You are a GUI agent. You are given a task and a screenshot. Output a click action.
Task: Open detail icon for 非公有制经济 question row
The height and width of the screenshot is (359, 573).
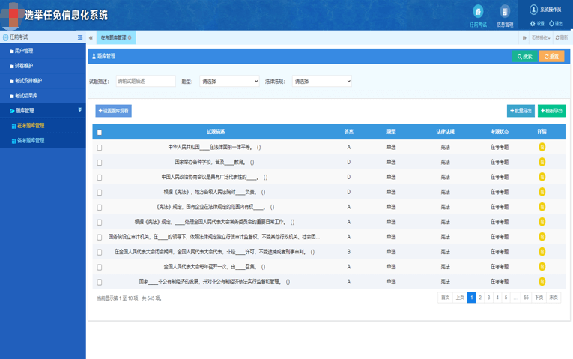pos(542,282)
